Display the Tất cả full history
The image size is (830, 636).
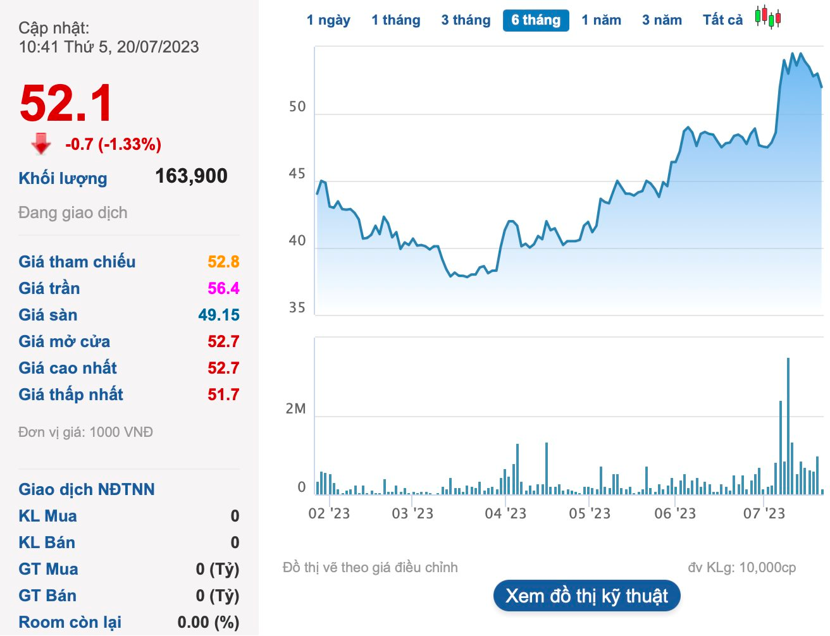coord(722,20)
